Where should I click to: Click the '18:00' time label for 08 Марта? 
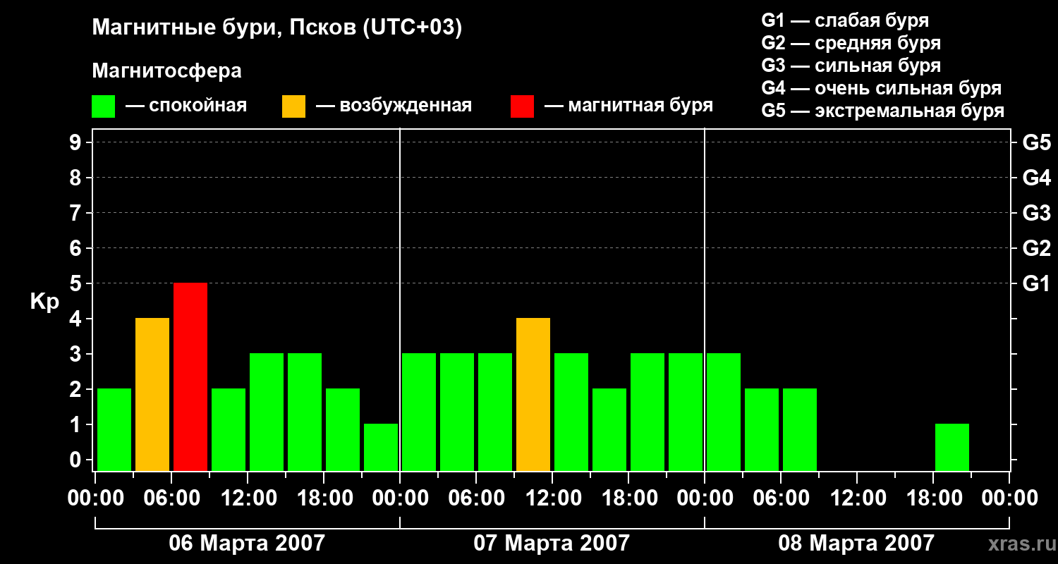(x=933, y=498)
